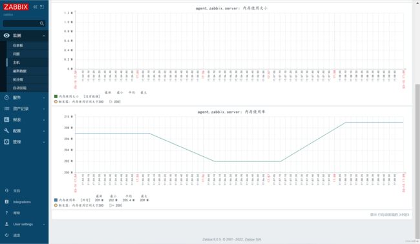This screenshot has height=244, width=420.
Task: Collapse the sidebar with double-chevron icon
Action: [x=36, y=7]
